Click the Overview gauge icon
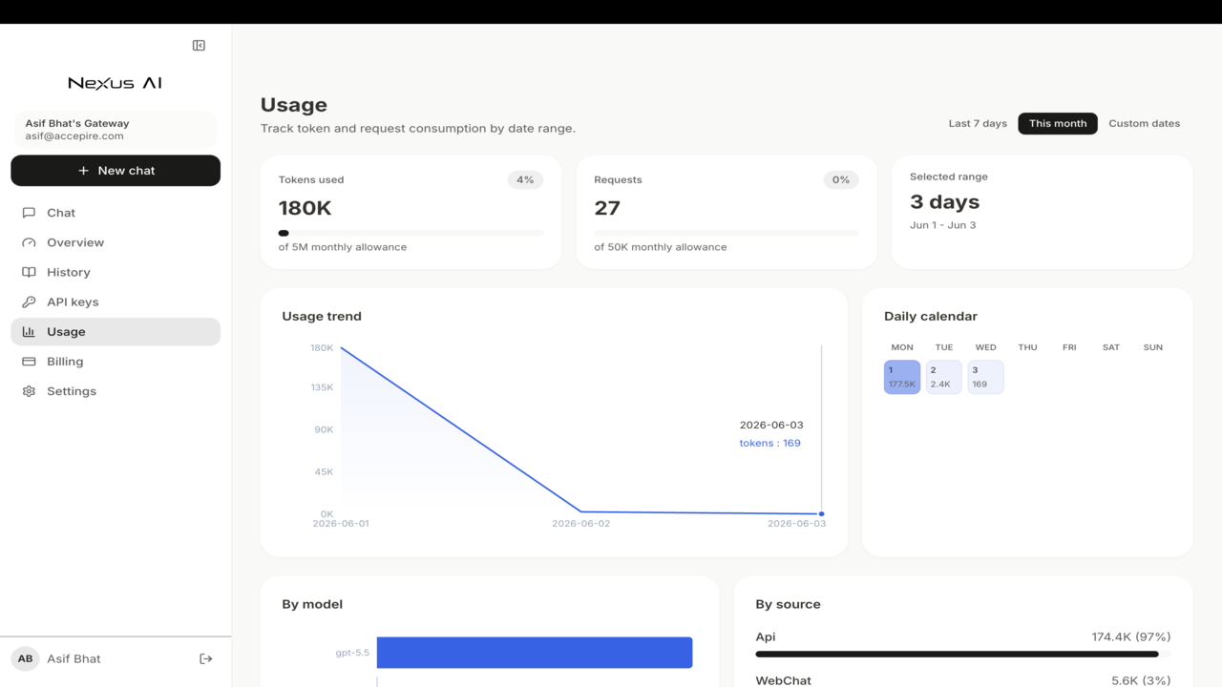The width and height of the screenshot is (1222, 687). 29,242
